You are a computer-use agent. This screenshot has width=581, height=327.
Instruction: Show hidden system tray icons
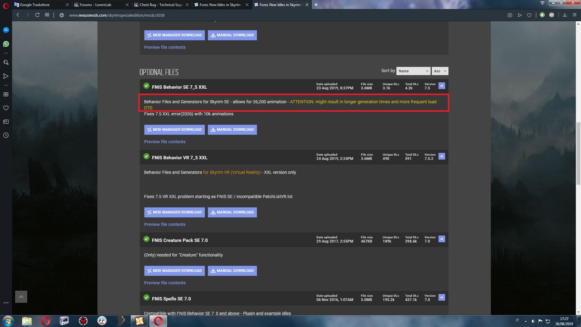pos(526,321)
